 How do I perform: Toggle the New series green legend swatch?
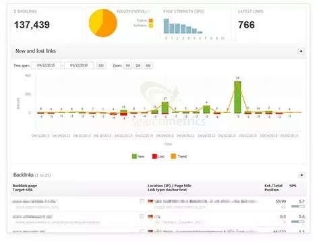134,156
